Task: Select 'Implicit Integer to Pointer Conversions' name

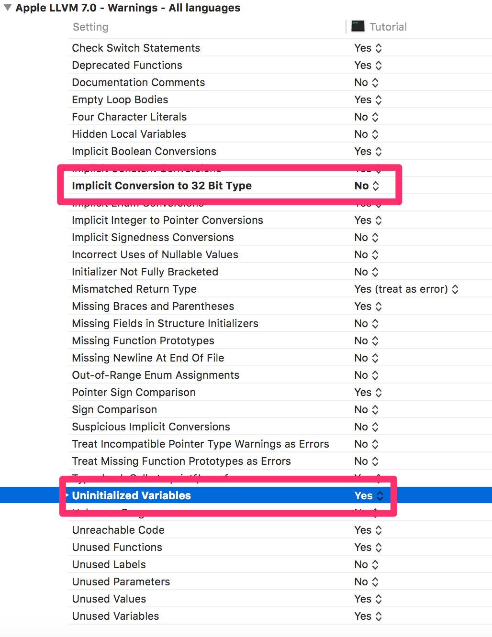Action: (x=168, y=220)
